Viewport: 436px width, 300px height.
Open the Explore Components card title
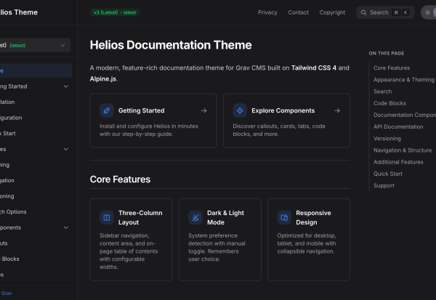point(283,110)
